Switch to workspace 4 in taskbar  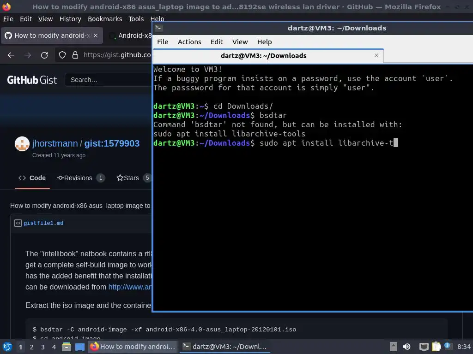[x=54, y=347]
